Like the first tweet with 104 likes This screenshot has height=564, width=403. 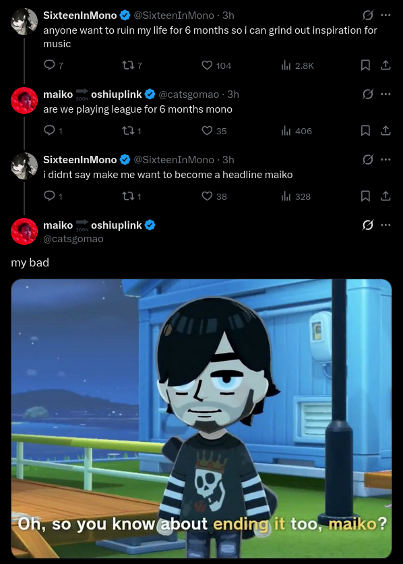(207, 65)
